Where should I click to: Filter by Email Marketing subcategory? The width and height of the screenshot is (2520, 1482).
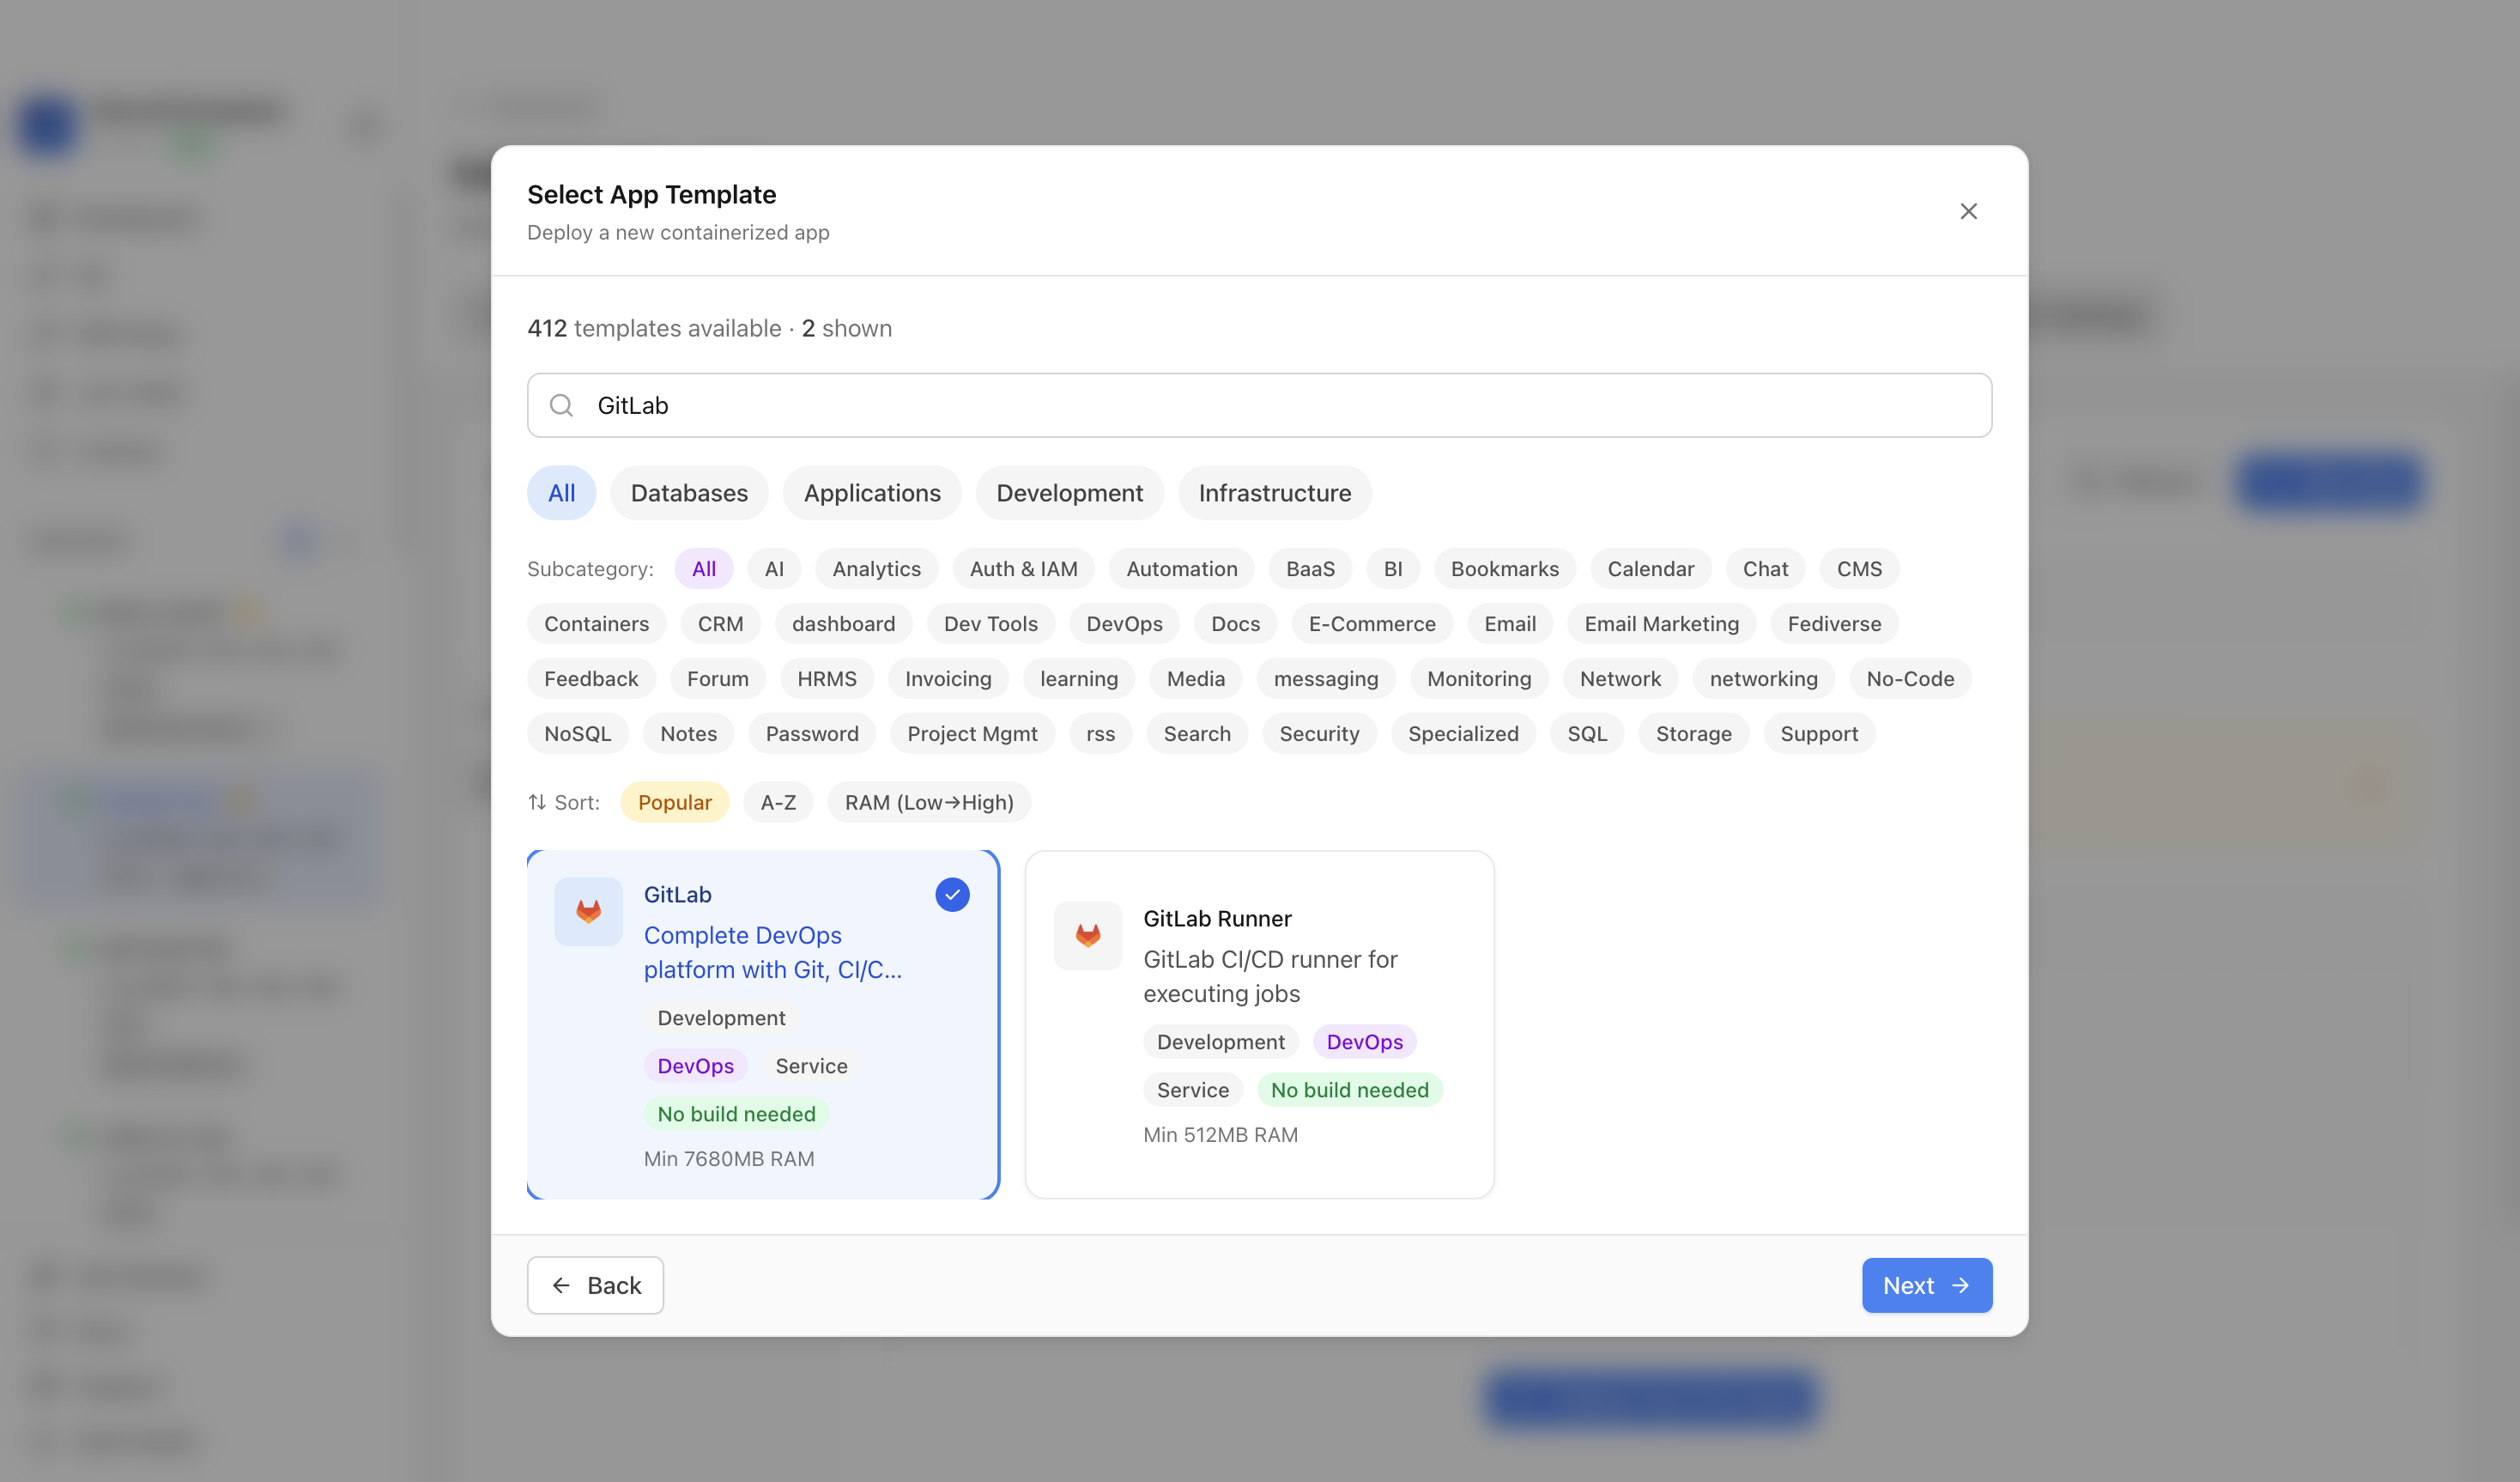pos(1661,623)
